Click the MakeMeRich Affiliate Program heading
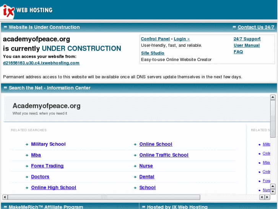 [x=46, y=207]
